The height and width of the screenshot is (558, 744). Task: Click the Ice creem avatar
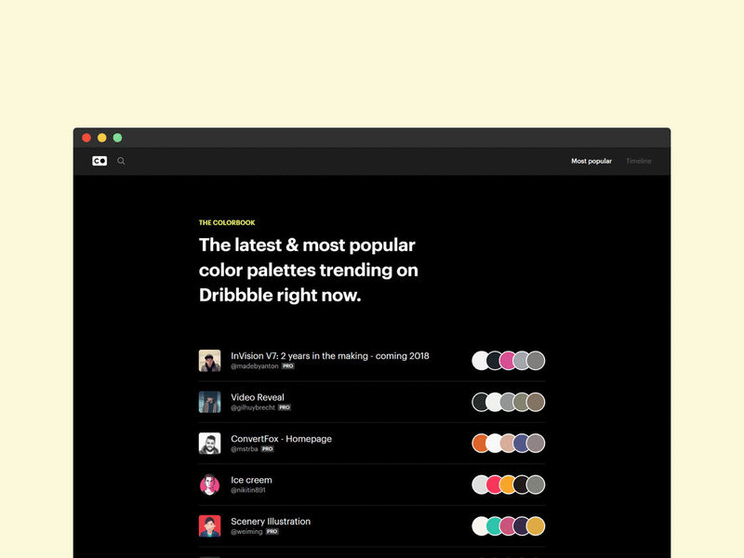[208, 484]
